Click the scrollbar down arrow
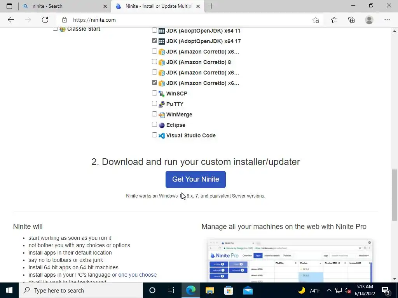The height and width of the screenshot is (298, 398). pos(395,279)
